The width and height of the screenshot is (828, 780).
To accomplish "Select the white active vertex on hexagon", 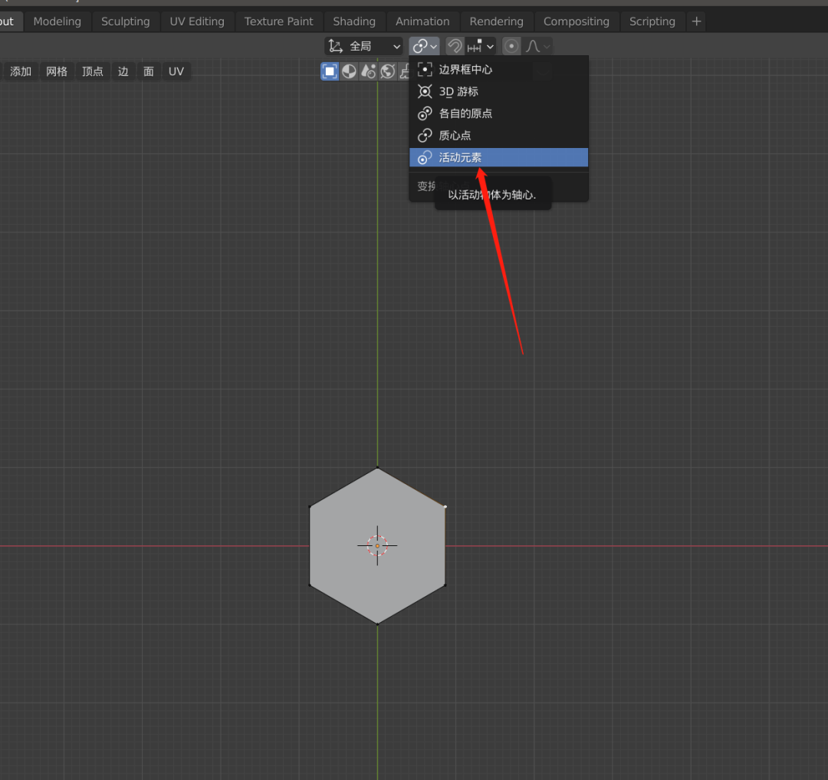I will [445, 506].
